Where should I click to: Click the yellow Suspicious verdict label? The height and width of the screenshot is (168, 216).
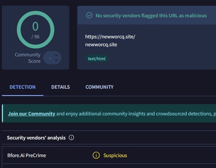115,156
